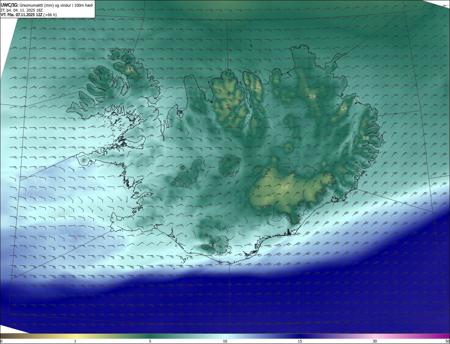The image size is (450, 344).
Task: Click the colour scale bar legend
Action: [x=225, y=336]
